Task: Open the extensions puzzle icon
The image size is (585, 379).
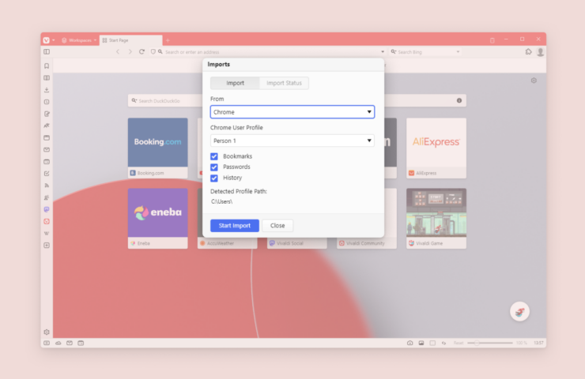Action: pyautogui.click(x=528, y=52)
